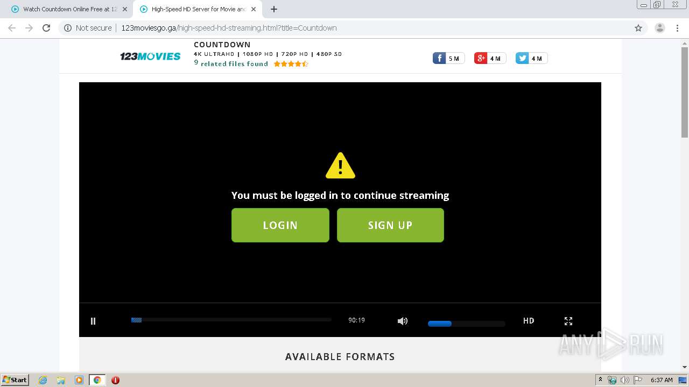The width and height of the screenshot is (689, 387).
Task: Click the 480P SD quality label
Action: (329, 54)
